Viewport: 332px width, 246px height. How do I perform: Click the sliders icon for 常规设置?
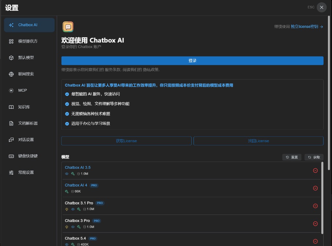tap(11, 172)
